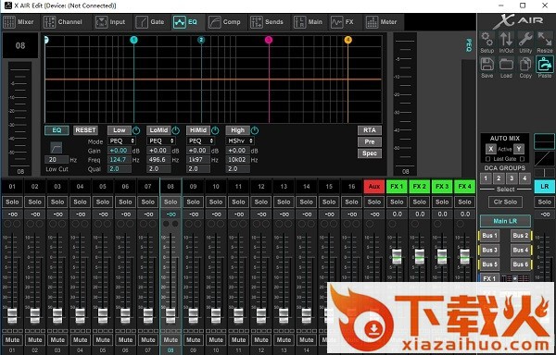The image size is (556, 355).
Task: Click the Paste icon
Action: [x=545, y=65]
